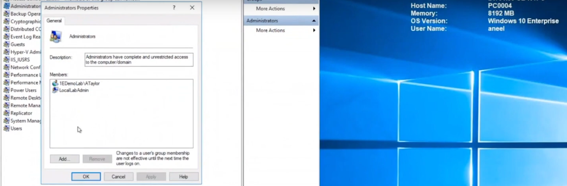Click the User Name value aneel

pyautogui.click(x=496, y=29)
